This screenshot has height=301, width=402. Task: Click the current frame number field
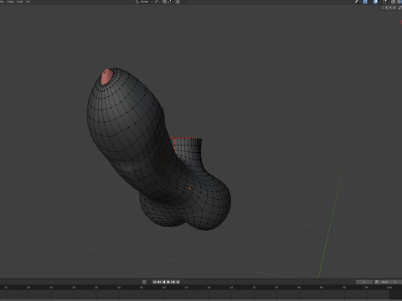[x=364, y=282]
